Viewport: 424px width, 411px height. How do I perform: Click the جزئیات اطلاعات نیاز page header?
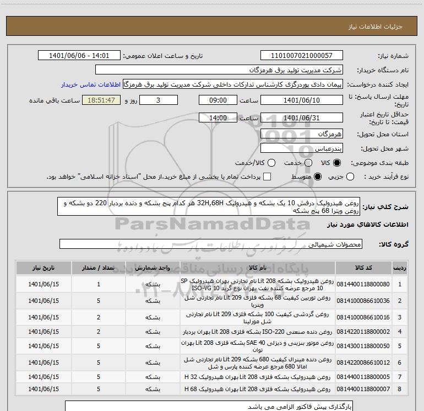click(376, 26)
